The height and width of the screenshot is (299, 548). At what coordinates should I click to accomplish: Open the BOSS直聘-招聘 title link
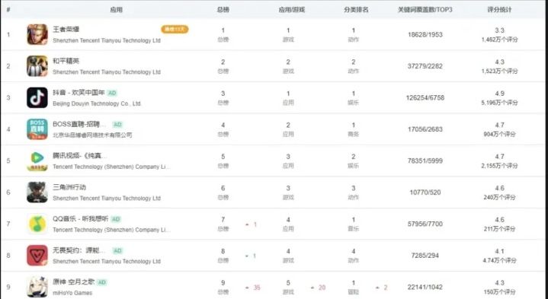pos(79,124)
